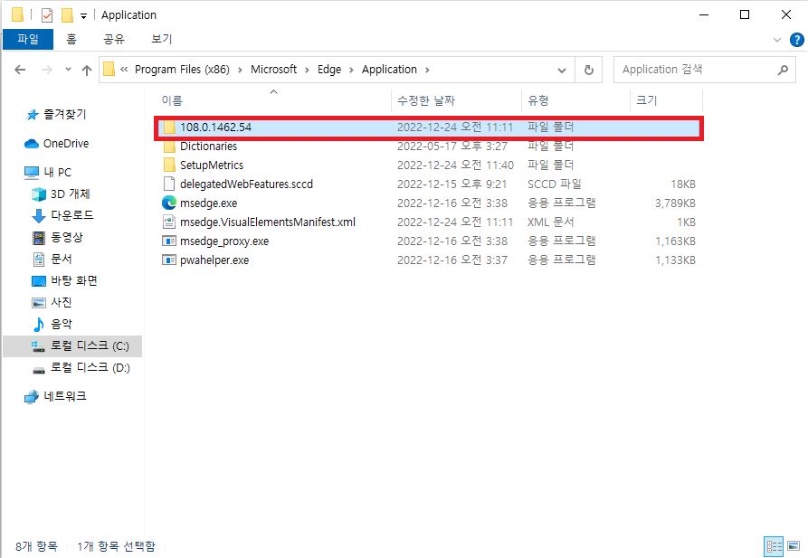Viewport: 808px width, 558px height.
Task: Open the 파일 menu
Action: [x=27, y=39]
